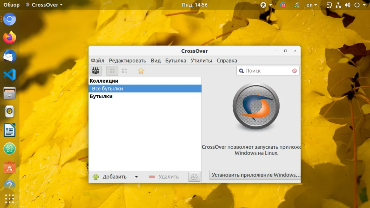Click Установить приложение Windows button
The image size is (370, 208).
coord(255,175)
